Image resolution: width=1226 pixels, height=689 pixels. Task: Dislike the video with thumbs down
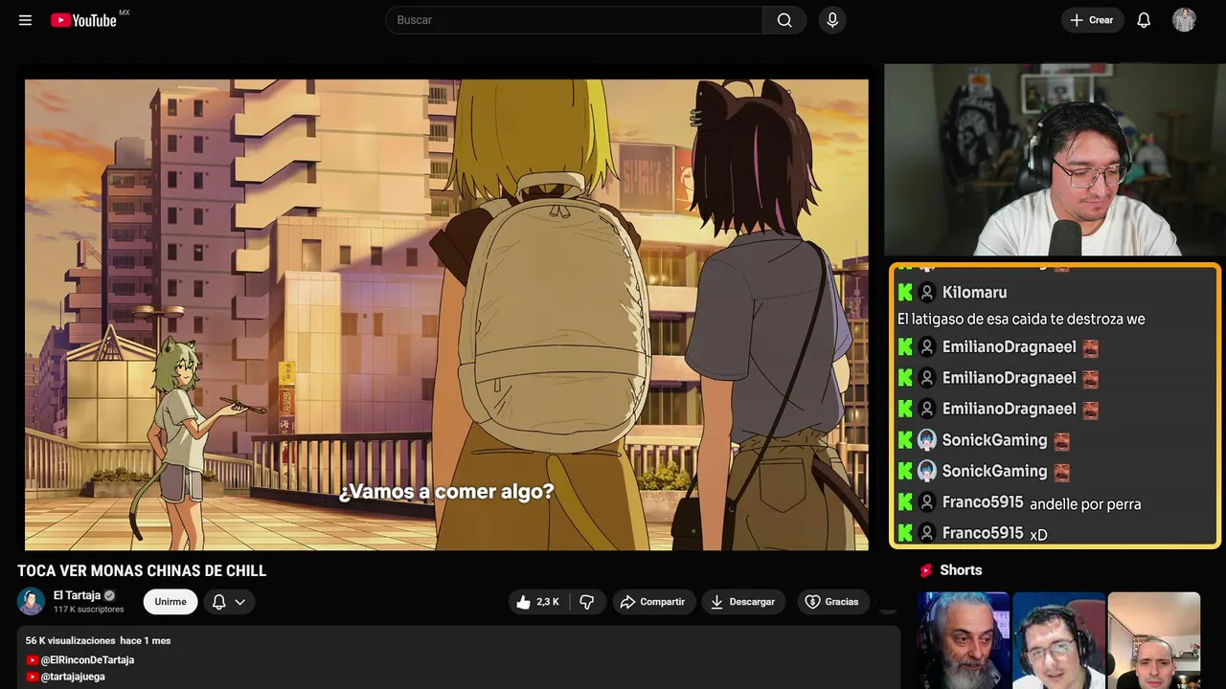point(586,602)
